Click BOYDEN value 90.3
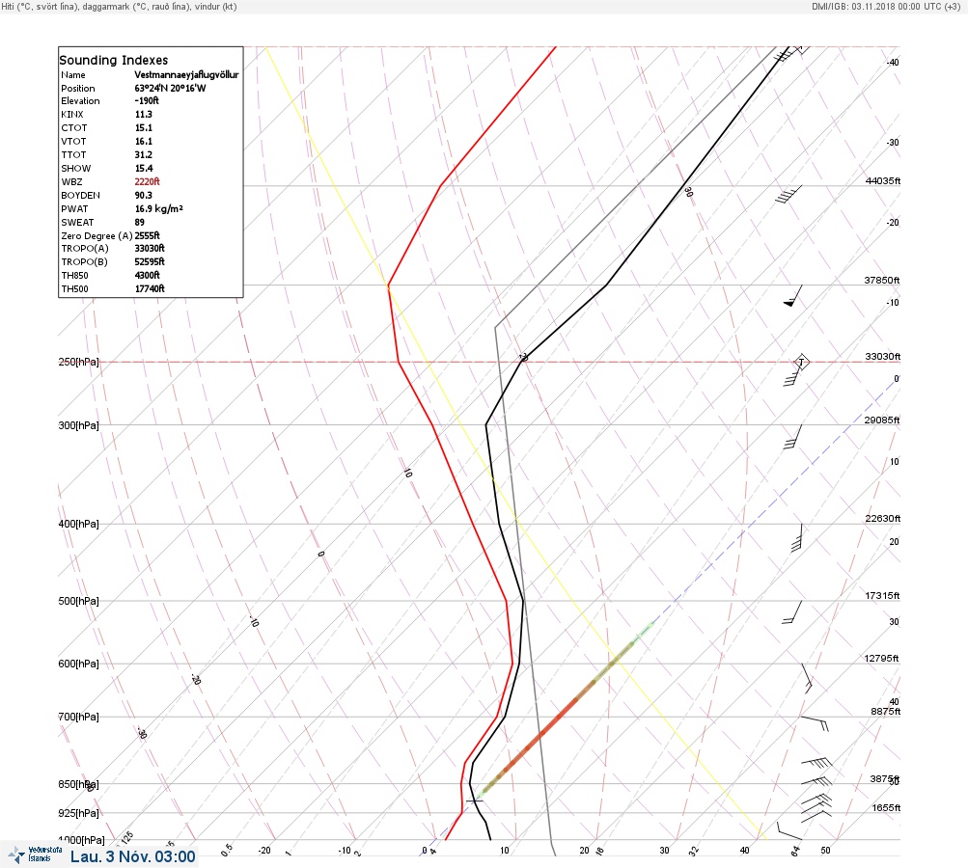The width and height of the screenshot is (968, 868). click(144, 195)
